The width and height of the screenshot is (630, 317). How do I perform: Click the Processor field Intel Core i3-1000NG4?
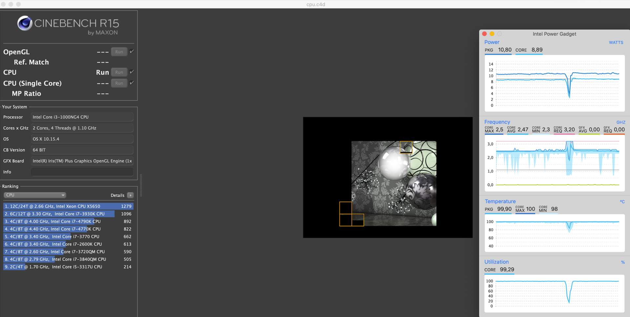pos(82,117)
